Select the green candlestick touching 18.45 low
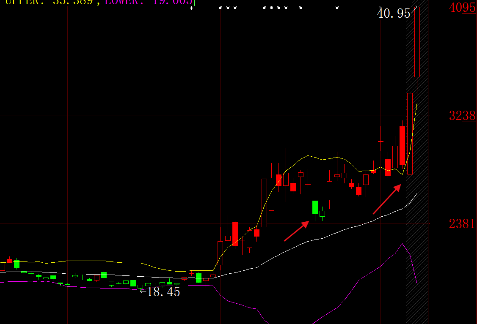The height and width of the screenshot is (324, 477). click(x=140, y=287)
